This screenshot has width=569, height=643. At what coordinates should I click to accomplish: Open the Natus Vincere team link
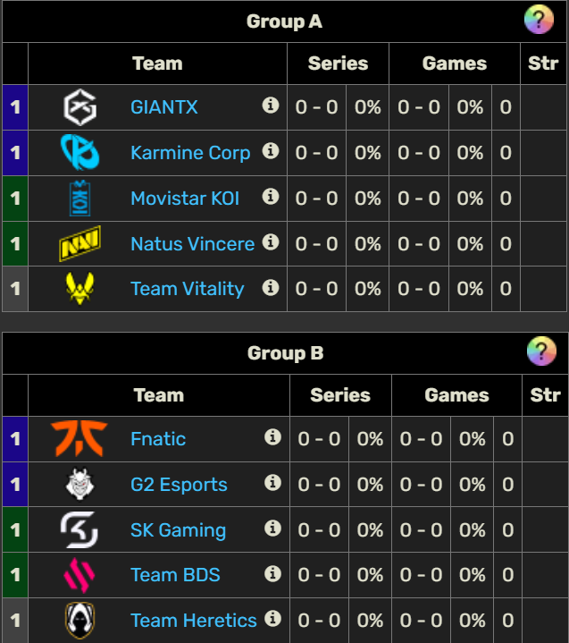[193, 244]
